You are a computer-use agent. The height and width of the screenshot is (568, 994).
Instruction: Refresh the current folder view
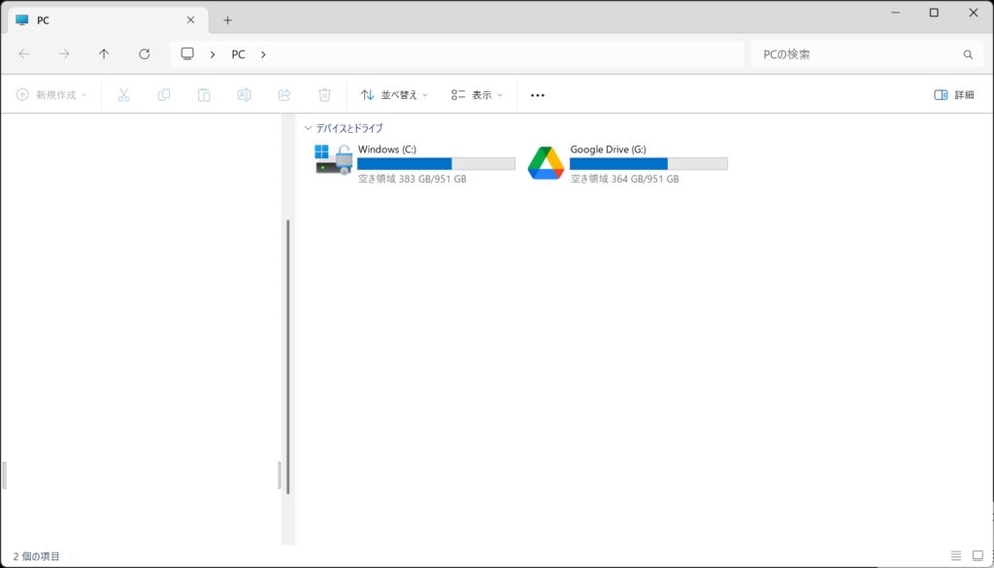145,54
